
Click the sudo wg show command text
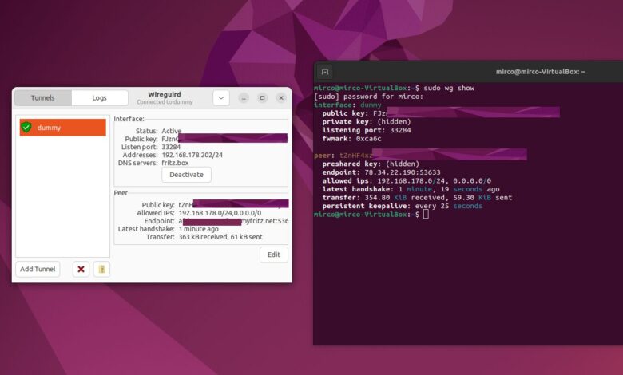449,88
